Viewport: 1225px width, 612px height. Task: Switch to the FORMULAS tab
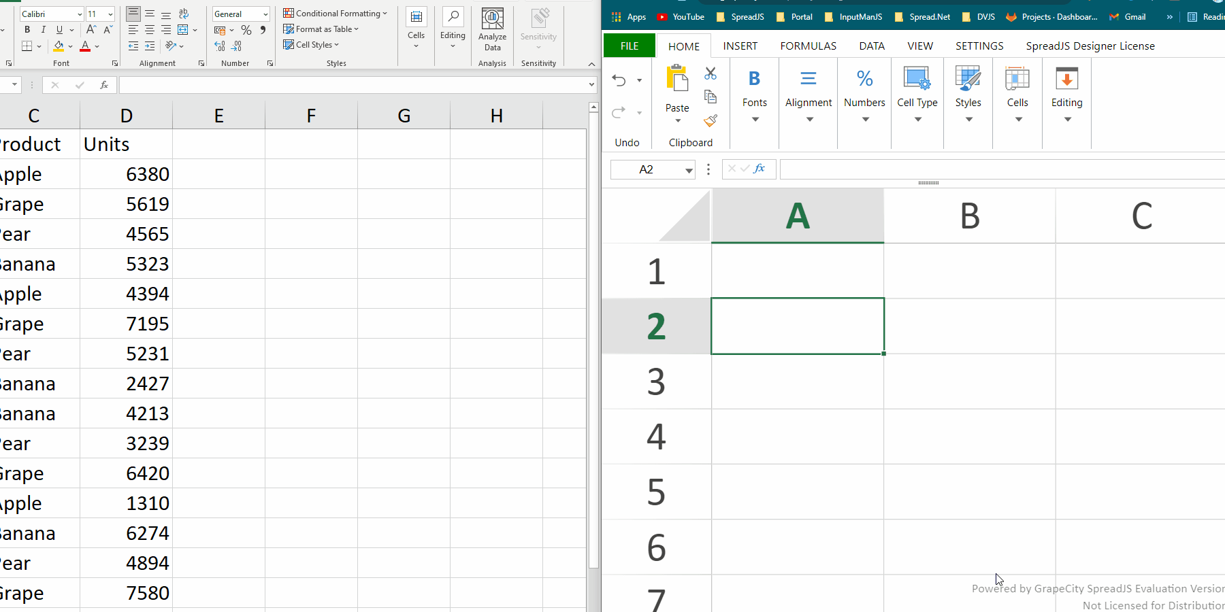(808, 46)
